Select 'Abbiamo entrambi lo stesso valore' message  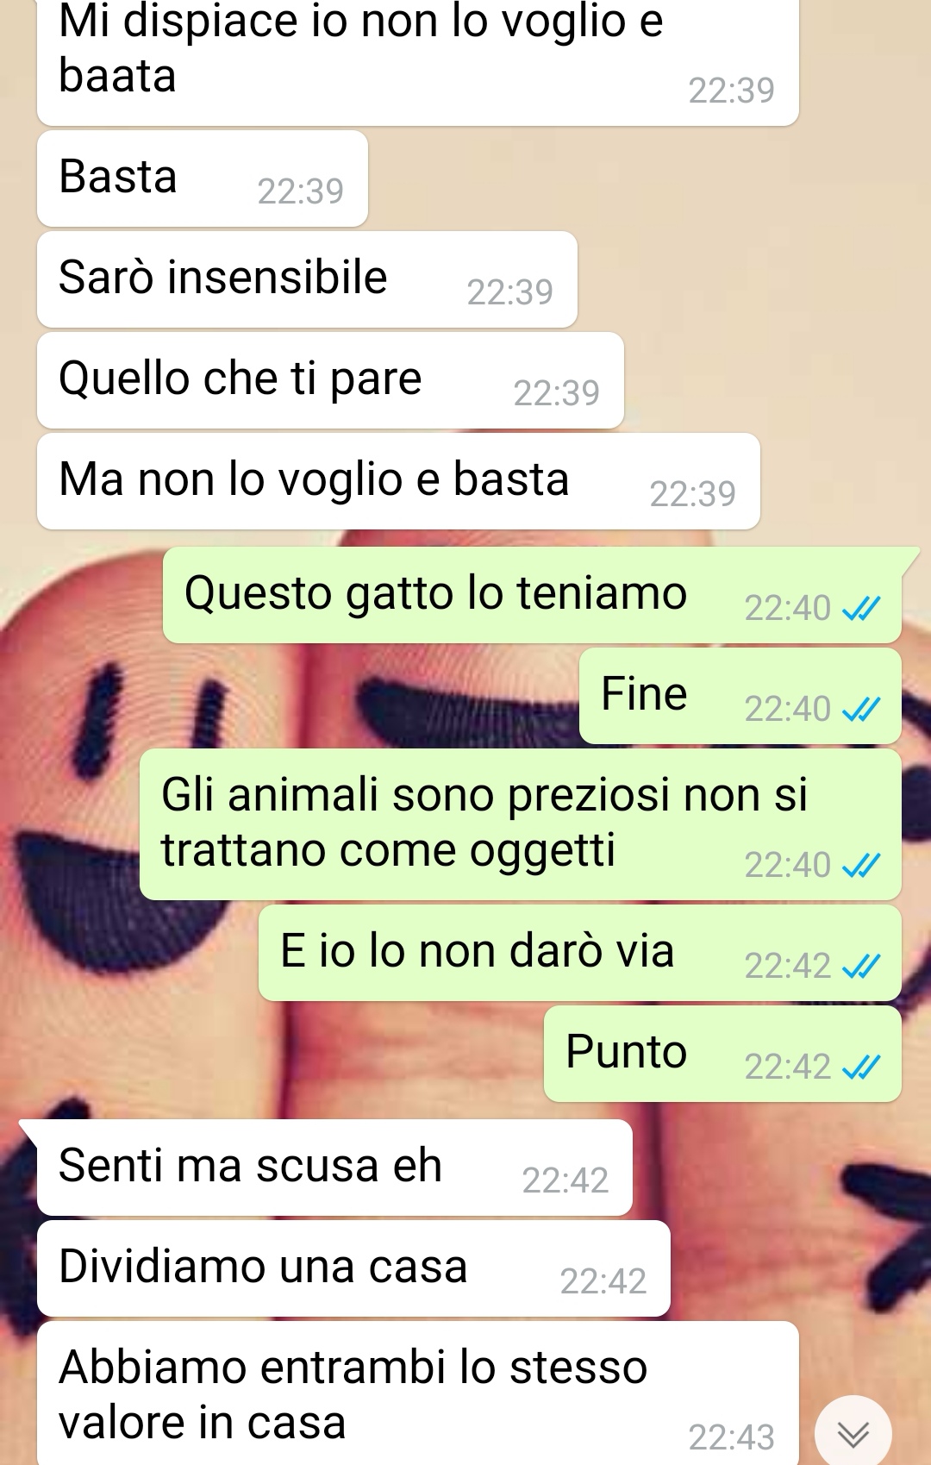tap(418, 1393)
